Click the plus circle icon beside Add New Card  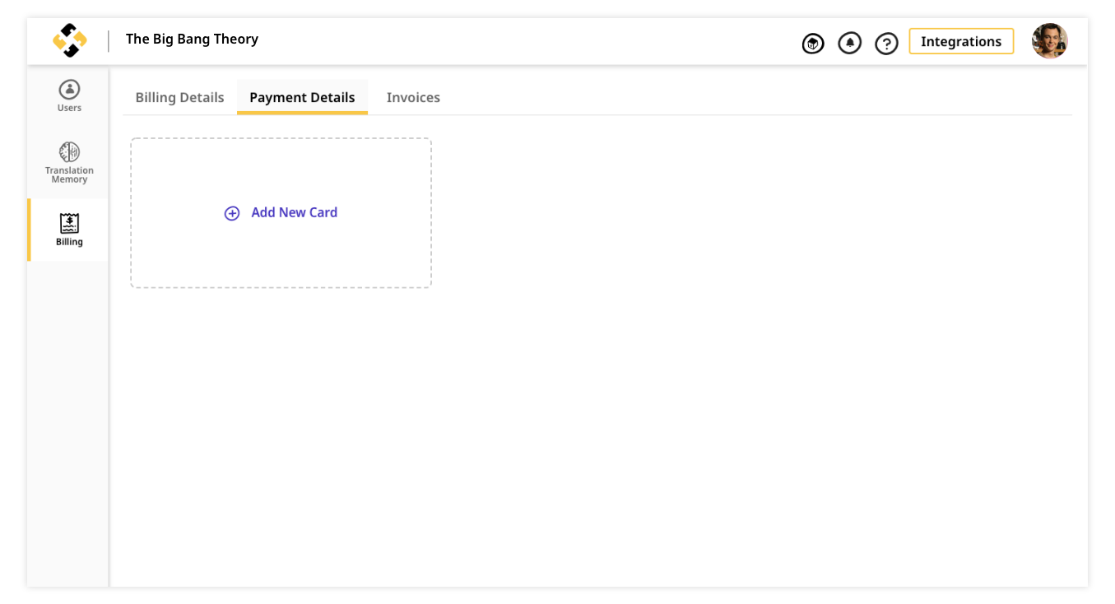232,213
